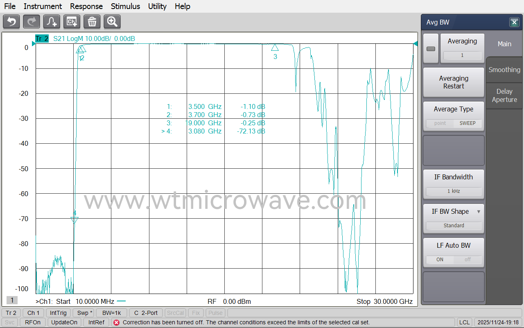Image resolution: width=524 pixels, height=328 pixels.
Task: Select the Tr 2 trace label
Action: tap(42, 39)
